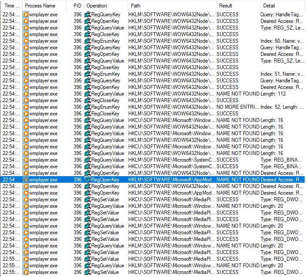Select Type: REG_BINA... in HKLM SystemC row
Image resolution: width=306 pixels, height=277 pixels.
click(x=282, y=160)
